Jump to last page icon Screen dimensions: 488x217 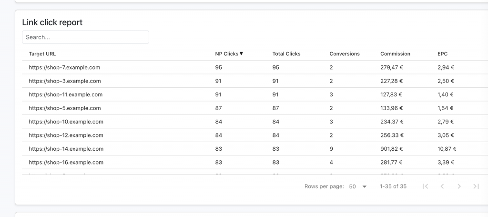click(x=476, y=186)
